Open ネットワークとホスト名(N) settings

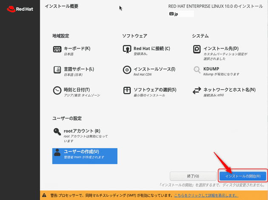tap(229, 90)
